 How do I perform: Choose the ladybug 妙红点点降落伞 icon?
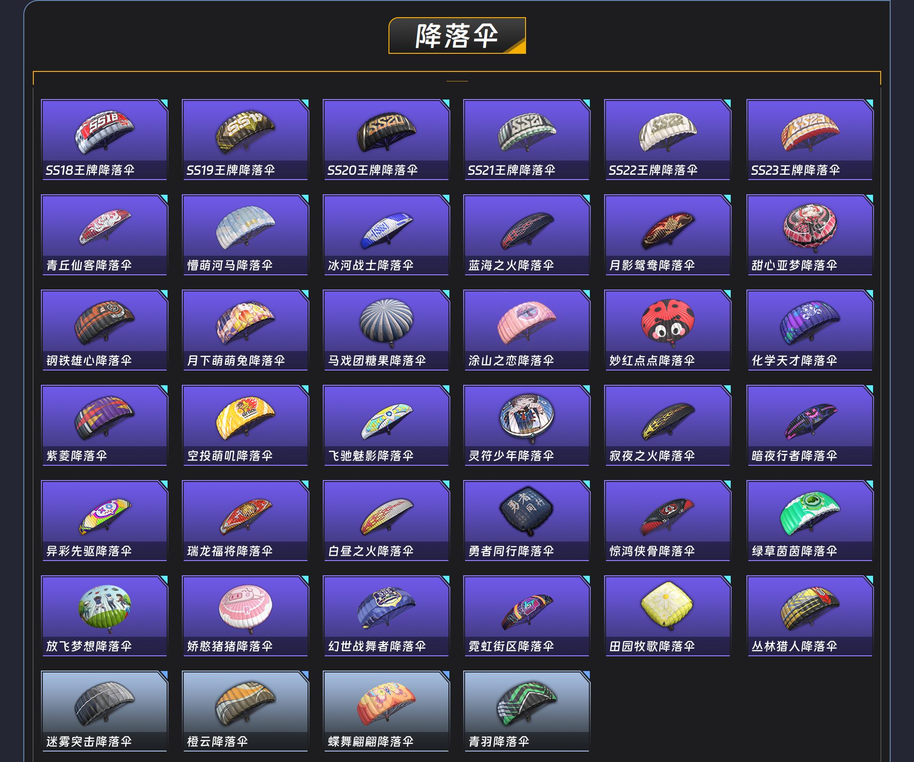667,321
